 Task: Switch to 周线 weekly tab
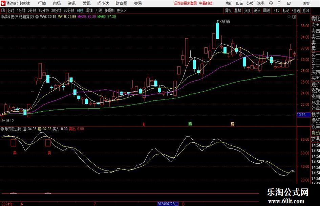pyautogui.click(x=89, y=10)
